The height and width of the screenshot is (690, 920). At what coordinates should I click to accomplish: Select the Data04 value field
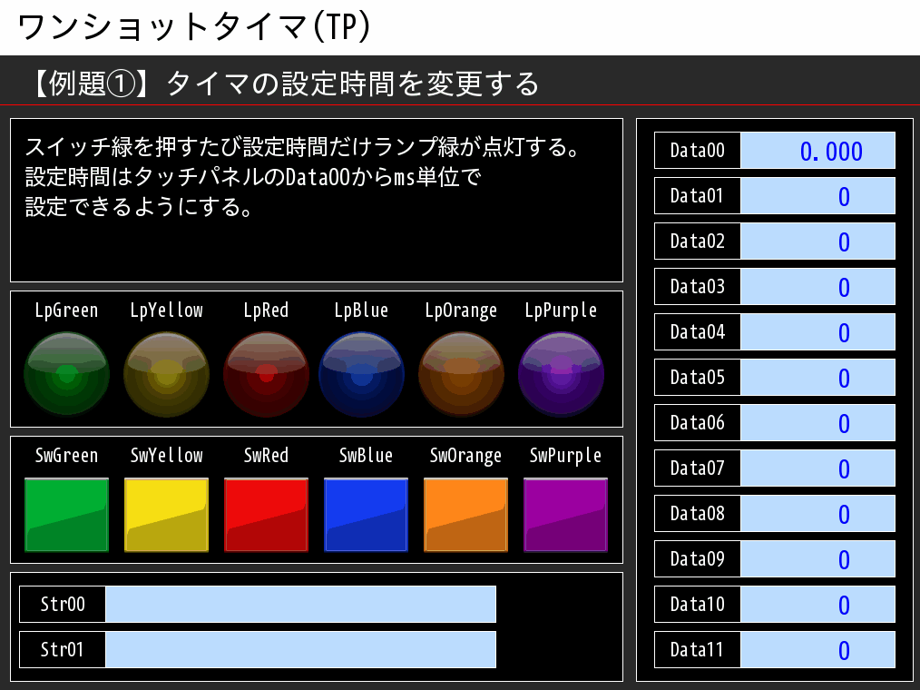coord(817,331)
